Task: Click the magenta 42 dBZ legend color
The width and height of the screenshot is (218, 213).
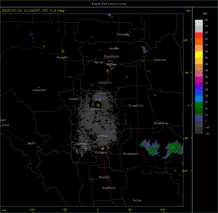Action: [x=199, y=80]
